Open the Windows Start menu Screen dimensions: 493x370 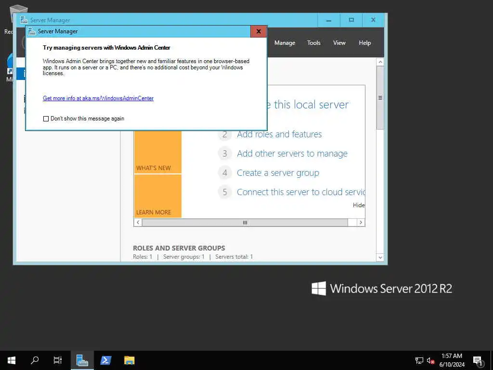click(x=12, y=360)
